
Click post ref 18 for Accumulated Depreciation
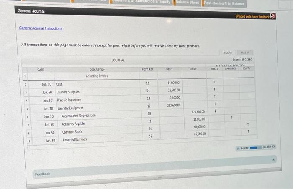coord(149,113)
